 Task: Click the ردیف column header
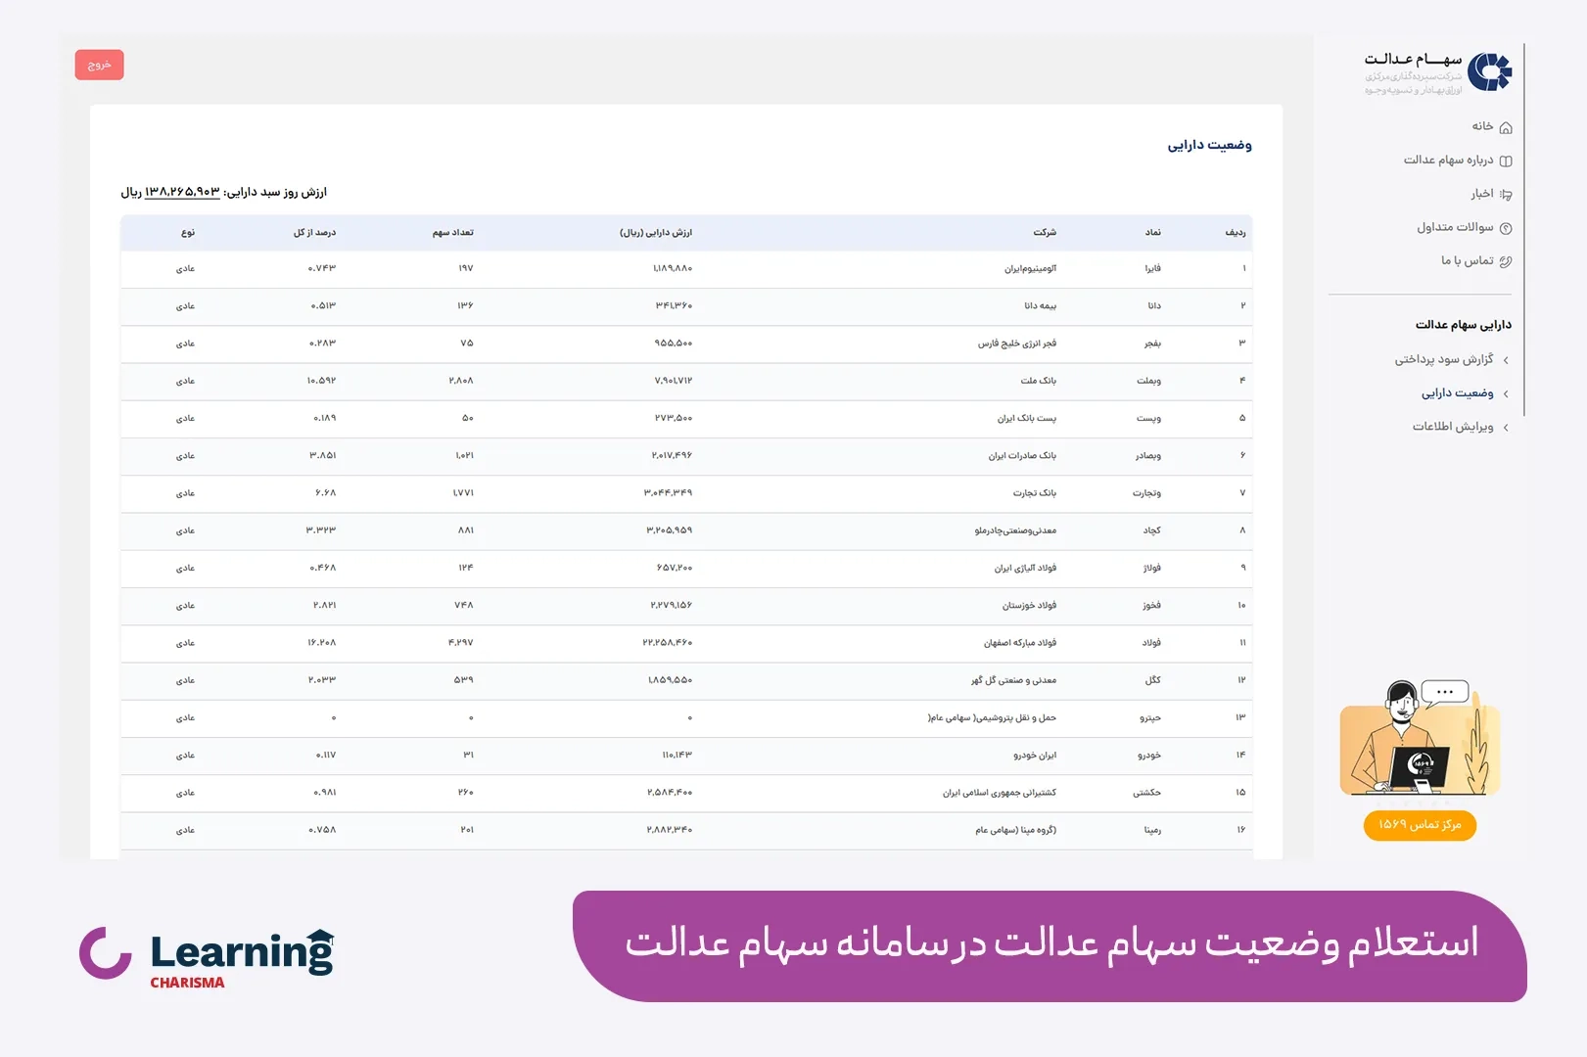(1235, 233)
